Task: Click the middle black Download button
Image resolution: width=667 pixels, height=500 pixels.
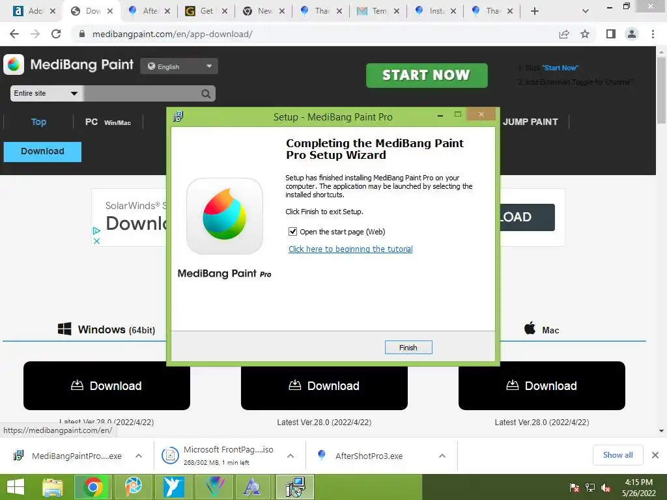Action: 324,385
